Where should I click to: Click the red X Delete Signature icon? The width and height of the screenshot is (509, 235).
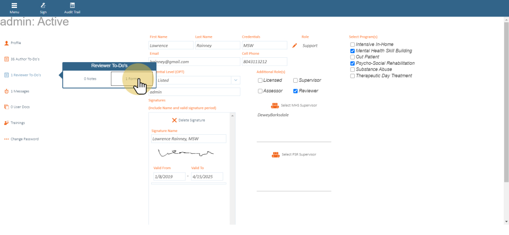click(x=174, y=120)
